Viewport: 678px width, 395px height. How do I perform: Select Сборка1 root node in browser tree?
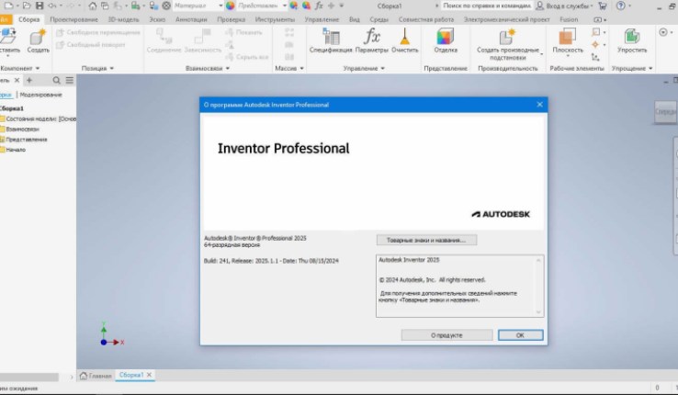point(12,108)
